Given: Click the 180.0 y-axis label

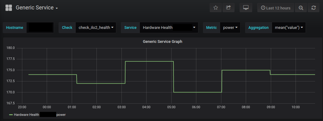Looking at the screenshot, I should click(x=10, y=48).
